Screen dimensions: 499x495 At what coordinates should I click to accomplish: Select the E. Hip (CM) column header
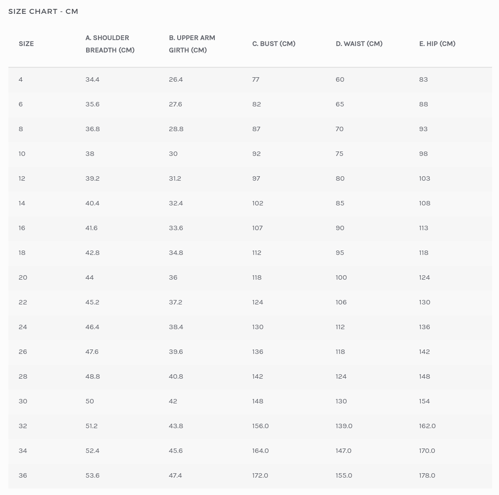pos(437,44)
